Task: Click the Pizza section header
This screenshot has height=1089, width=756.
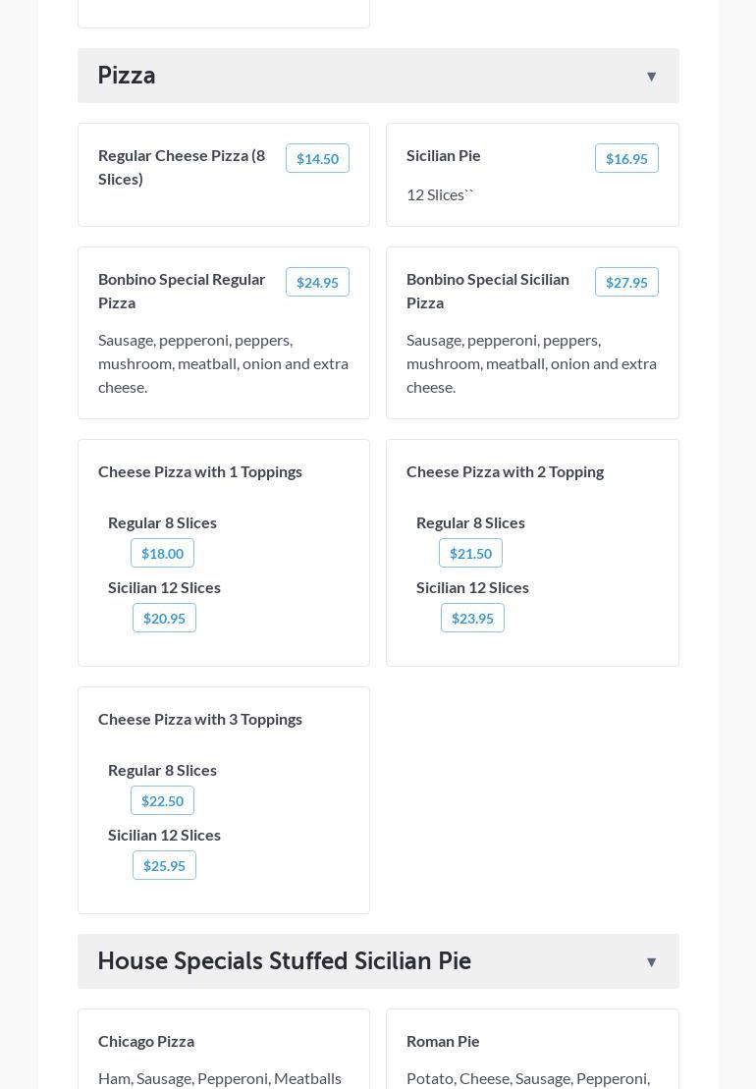Action: (x=127, y=76)
